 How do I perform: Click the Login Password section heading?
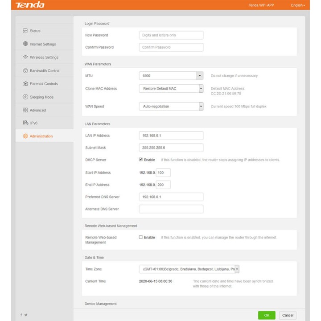97,24
